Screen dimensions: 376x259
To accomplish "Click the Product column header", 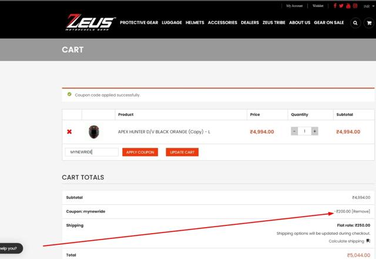I will pos(126,115).
